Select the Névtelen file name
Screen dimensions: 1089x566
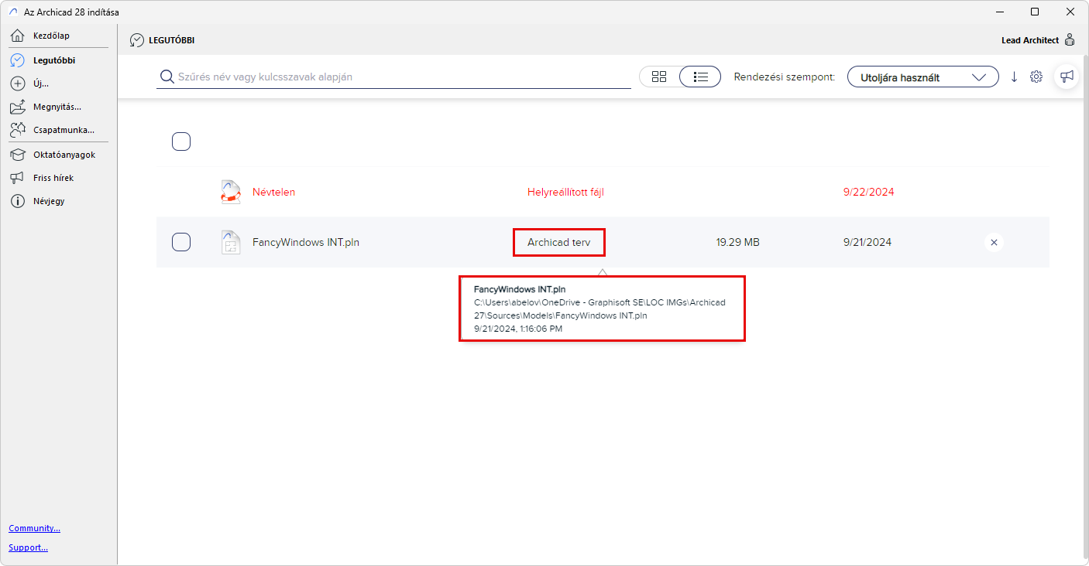[273, 192]
